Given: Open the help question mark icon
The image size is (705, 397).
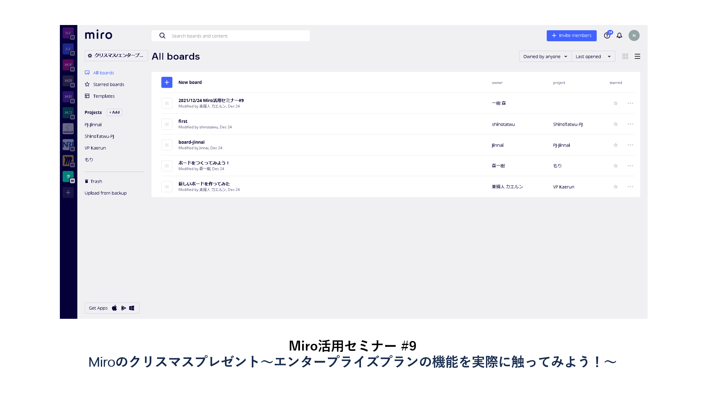Looking at the screenshot, I should click(x=607, y=36).
